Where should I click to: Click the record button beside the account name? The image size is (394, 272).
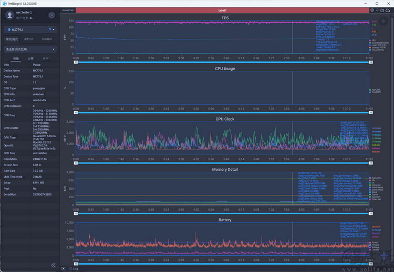[51, 15]
